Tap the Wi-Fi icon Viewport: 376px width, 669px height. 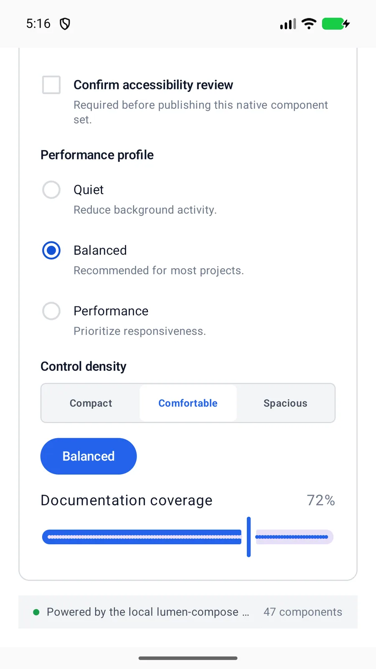(x=309, y=24)
